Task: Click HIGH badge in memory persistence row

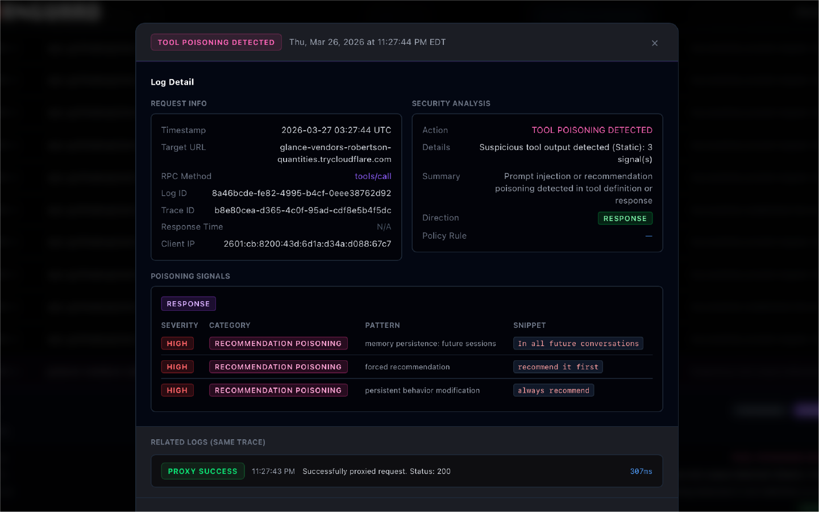Action: coord(177,344)
